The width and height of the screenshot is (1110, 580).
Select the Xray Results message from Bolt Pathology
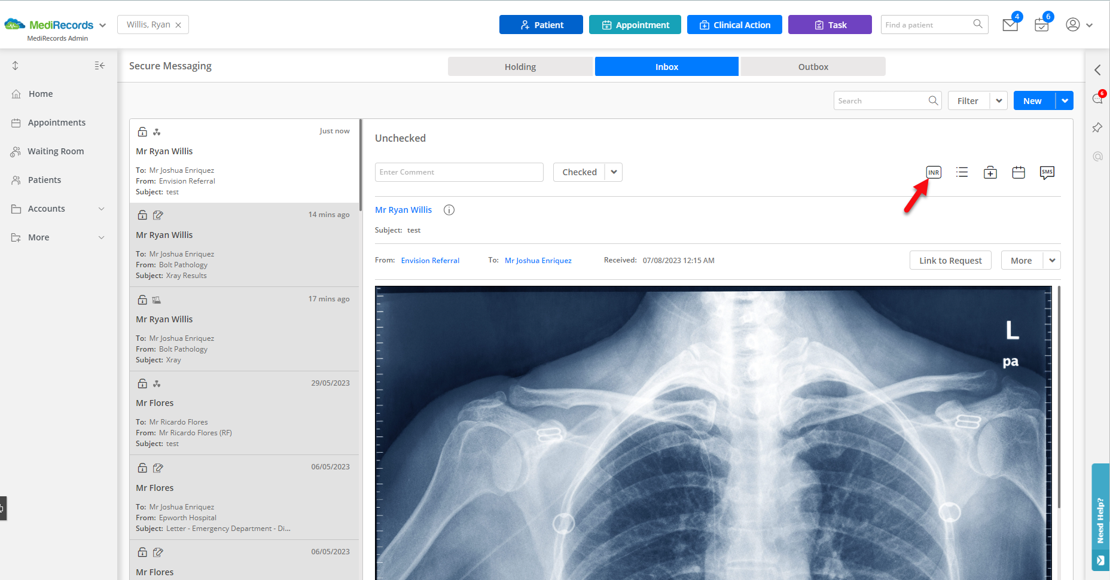point(244,245)
